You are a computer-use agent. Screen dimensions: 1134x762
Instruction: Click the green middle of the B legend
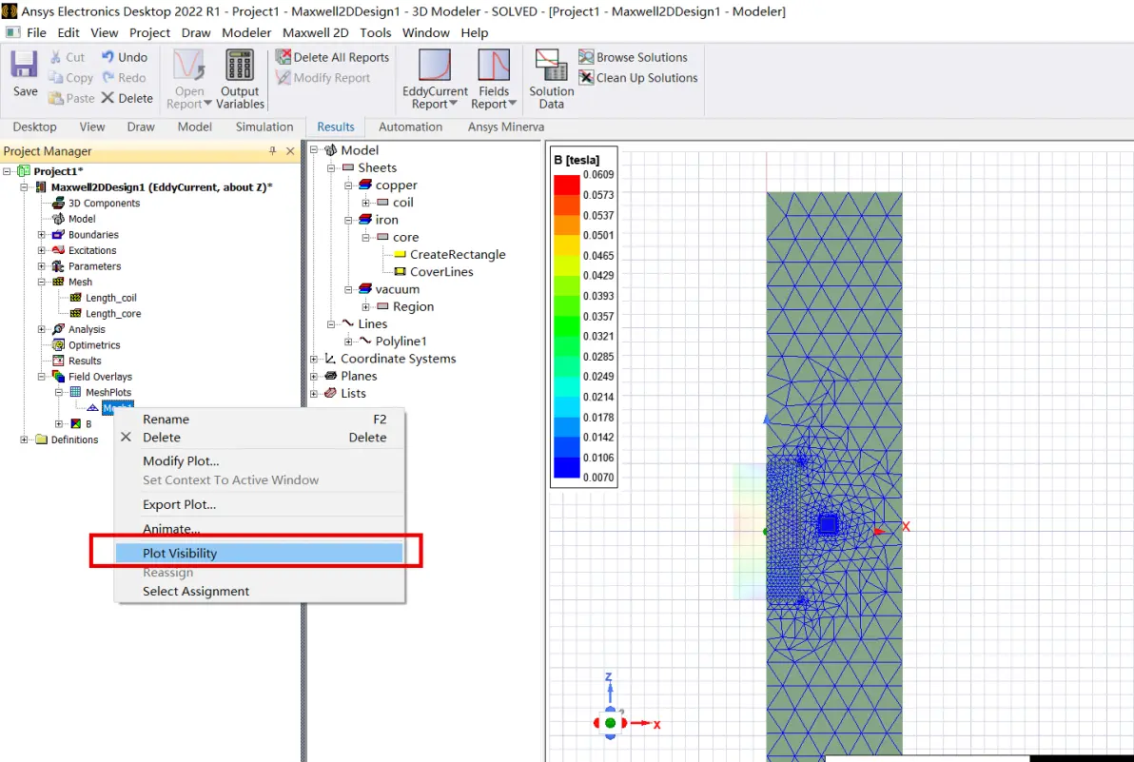tap(566, 326)
